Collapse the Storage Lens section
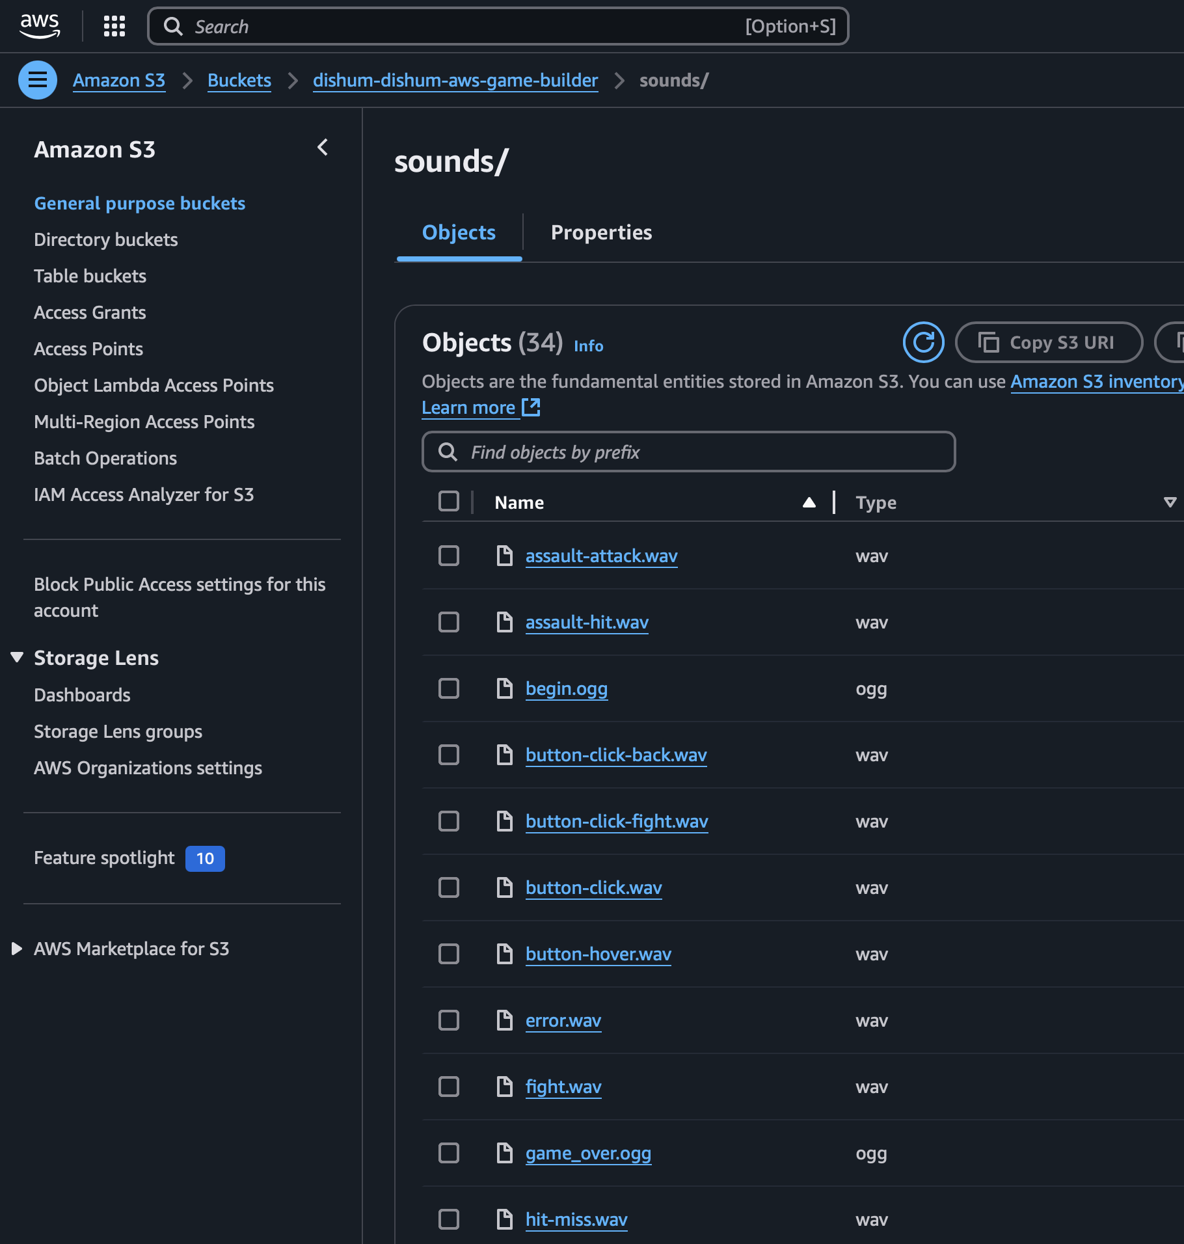The width and height of the screenshot is (1184, 1244). click(18, 658)
